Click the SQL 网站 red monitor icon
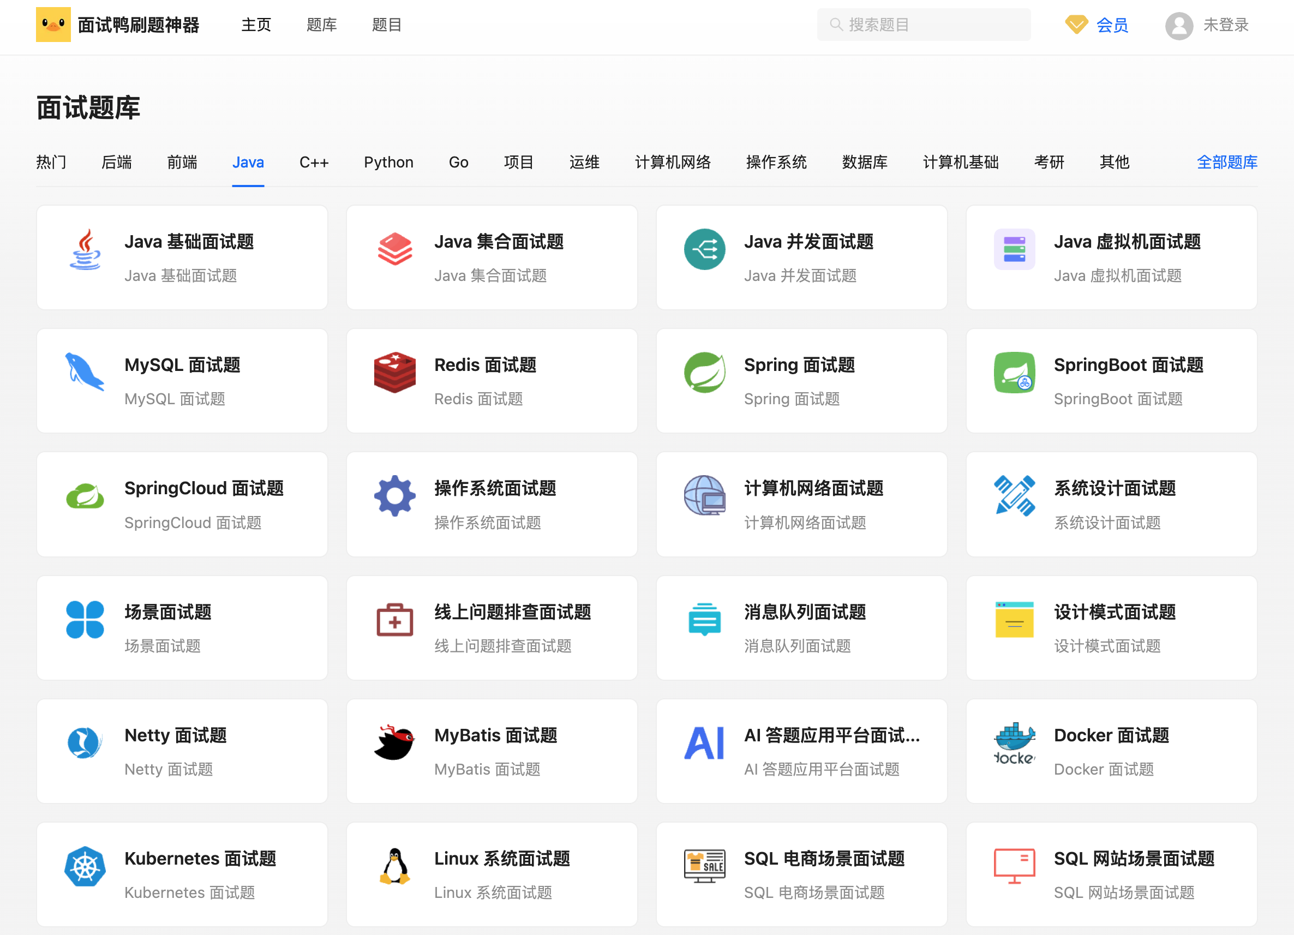The width and height of the screenshot is (1294, 935). coord(1015,867)
